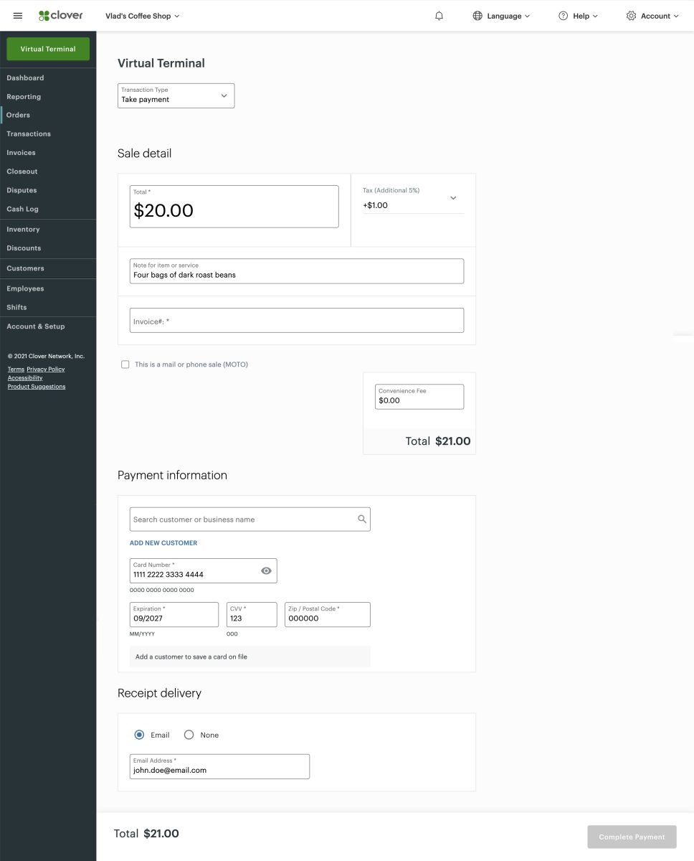694x861 pixels.
Task: Open Discounts in sidebar
Action: [24, 248]
